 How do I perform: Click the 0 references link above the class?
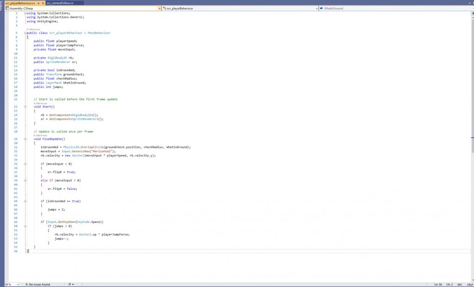click(34, 30)
